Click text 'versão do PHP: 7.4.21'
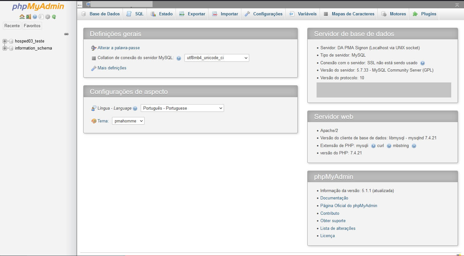This screenshot has height=256, width=464. 341,153
